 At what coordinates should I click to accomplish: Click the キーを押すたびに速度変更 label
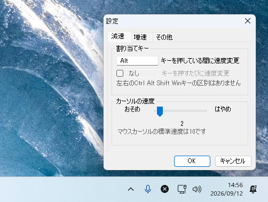click(x=195, y=74)
